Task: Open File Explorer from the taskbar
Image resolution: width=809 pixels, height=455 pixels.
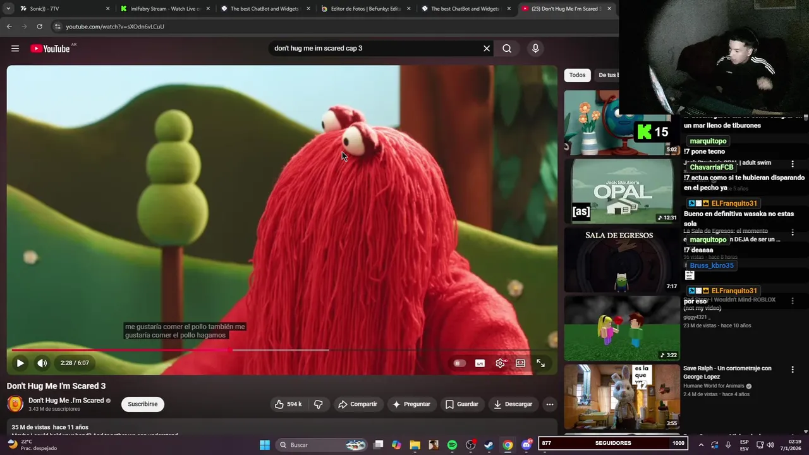Action: tap(415, 445)
